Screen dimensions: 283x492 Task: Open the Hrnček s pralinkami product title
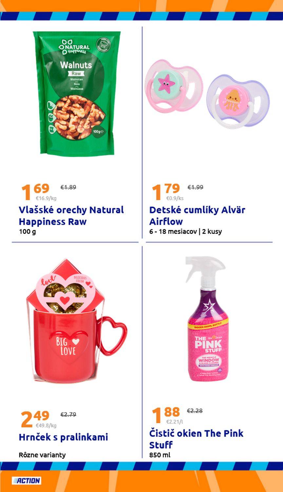click(64, 437)
